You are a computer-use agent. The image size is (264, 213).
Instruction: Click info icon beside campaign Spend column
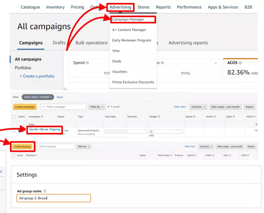pos(194,116)
